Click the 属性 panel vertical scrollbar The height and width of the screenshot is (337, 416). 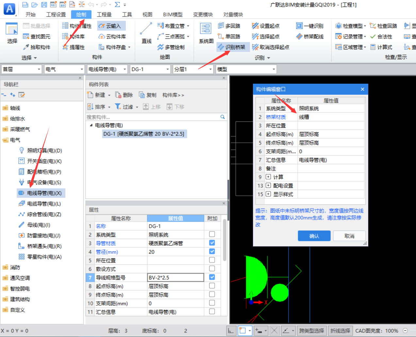(x=225, y=240)
